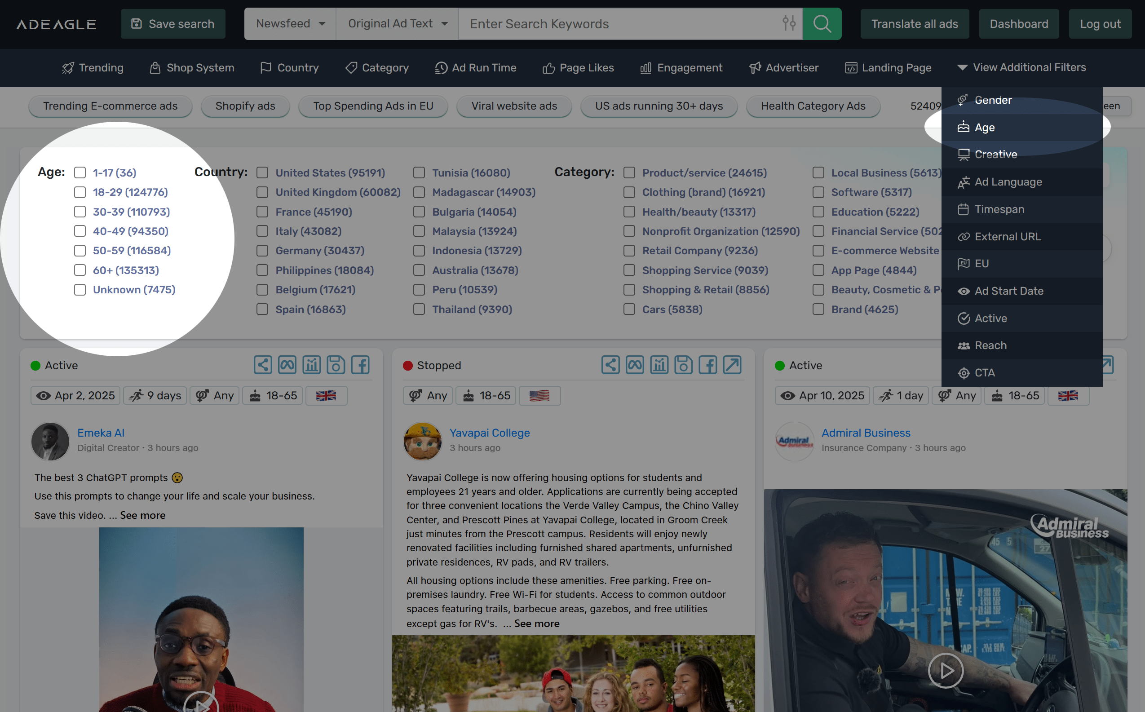
Task: Expand the Trending filter
Action: coord(93,68)
